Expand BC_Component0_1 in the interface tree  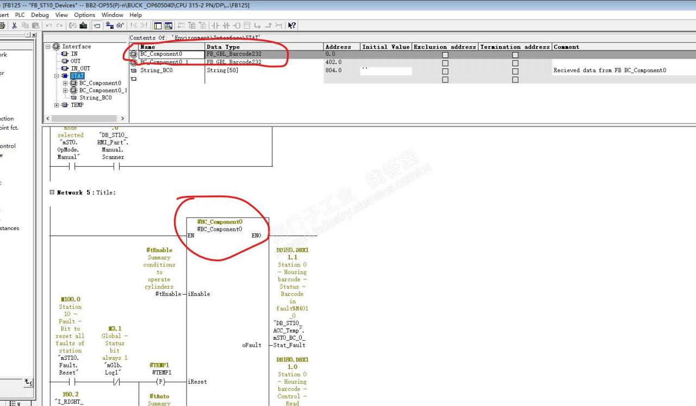coord(65,91)
